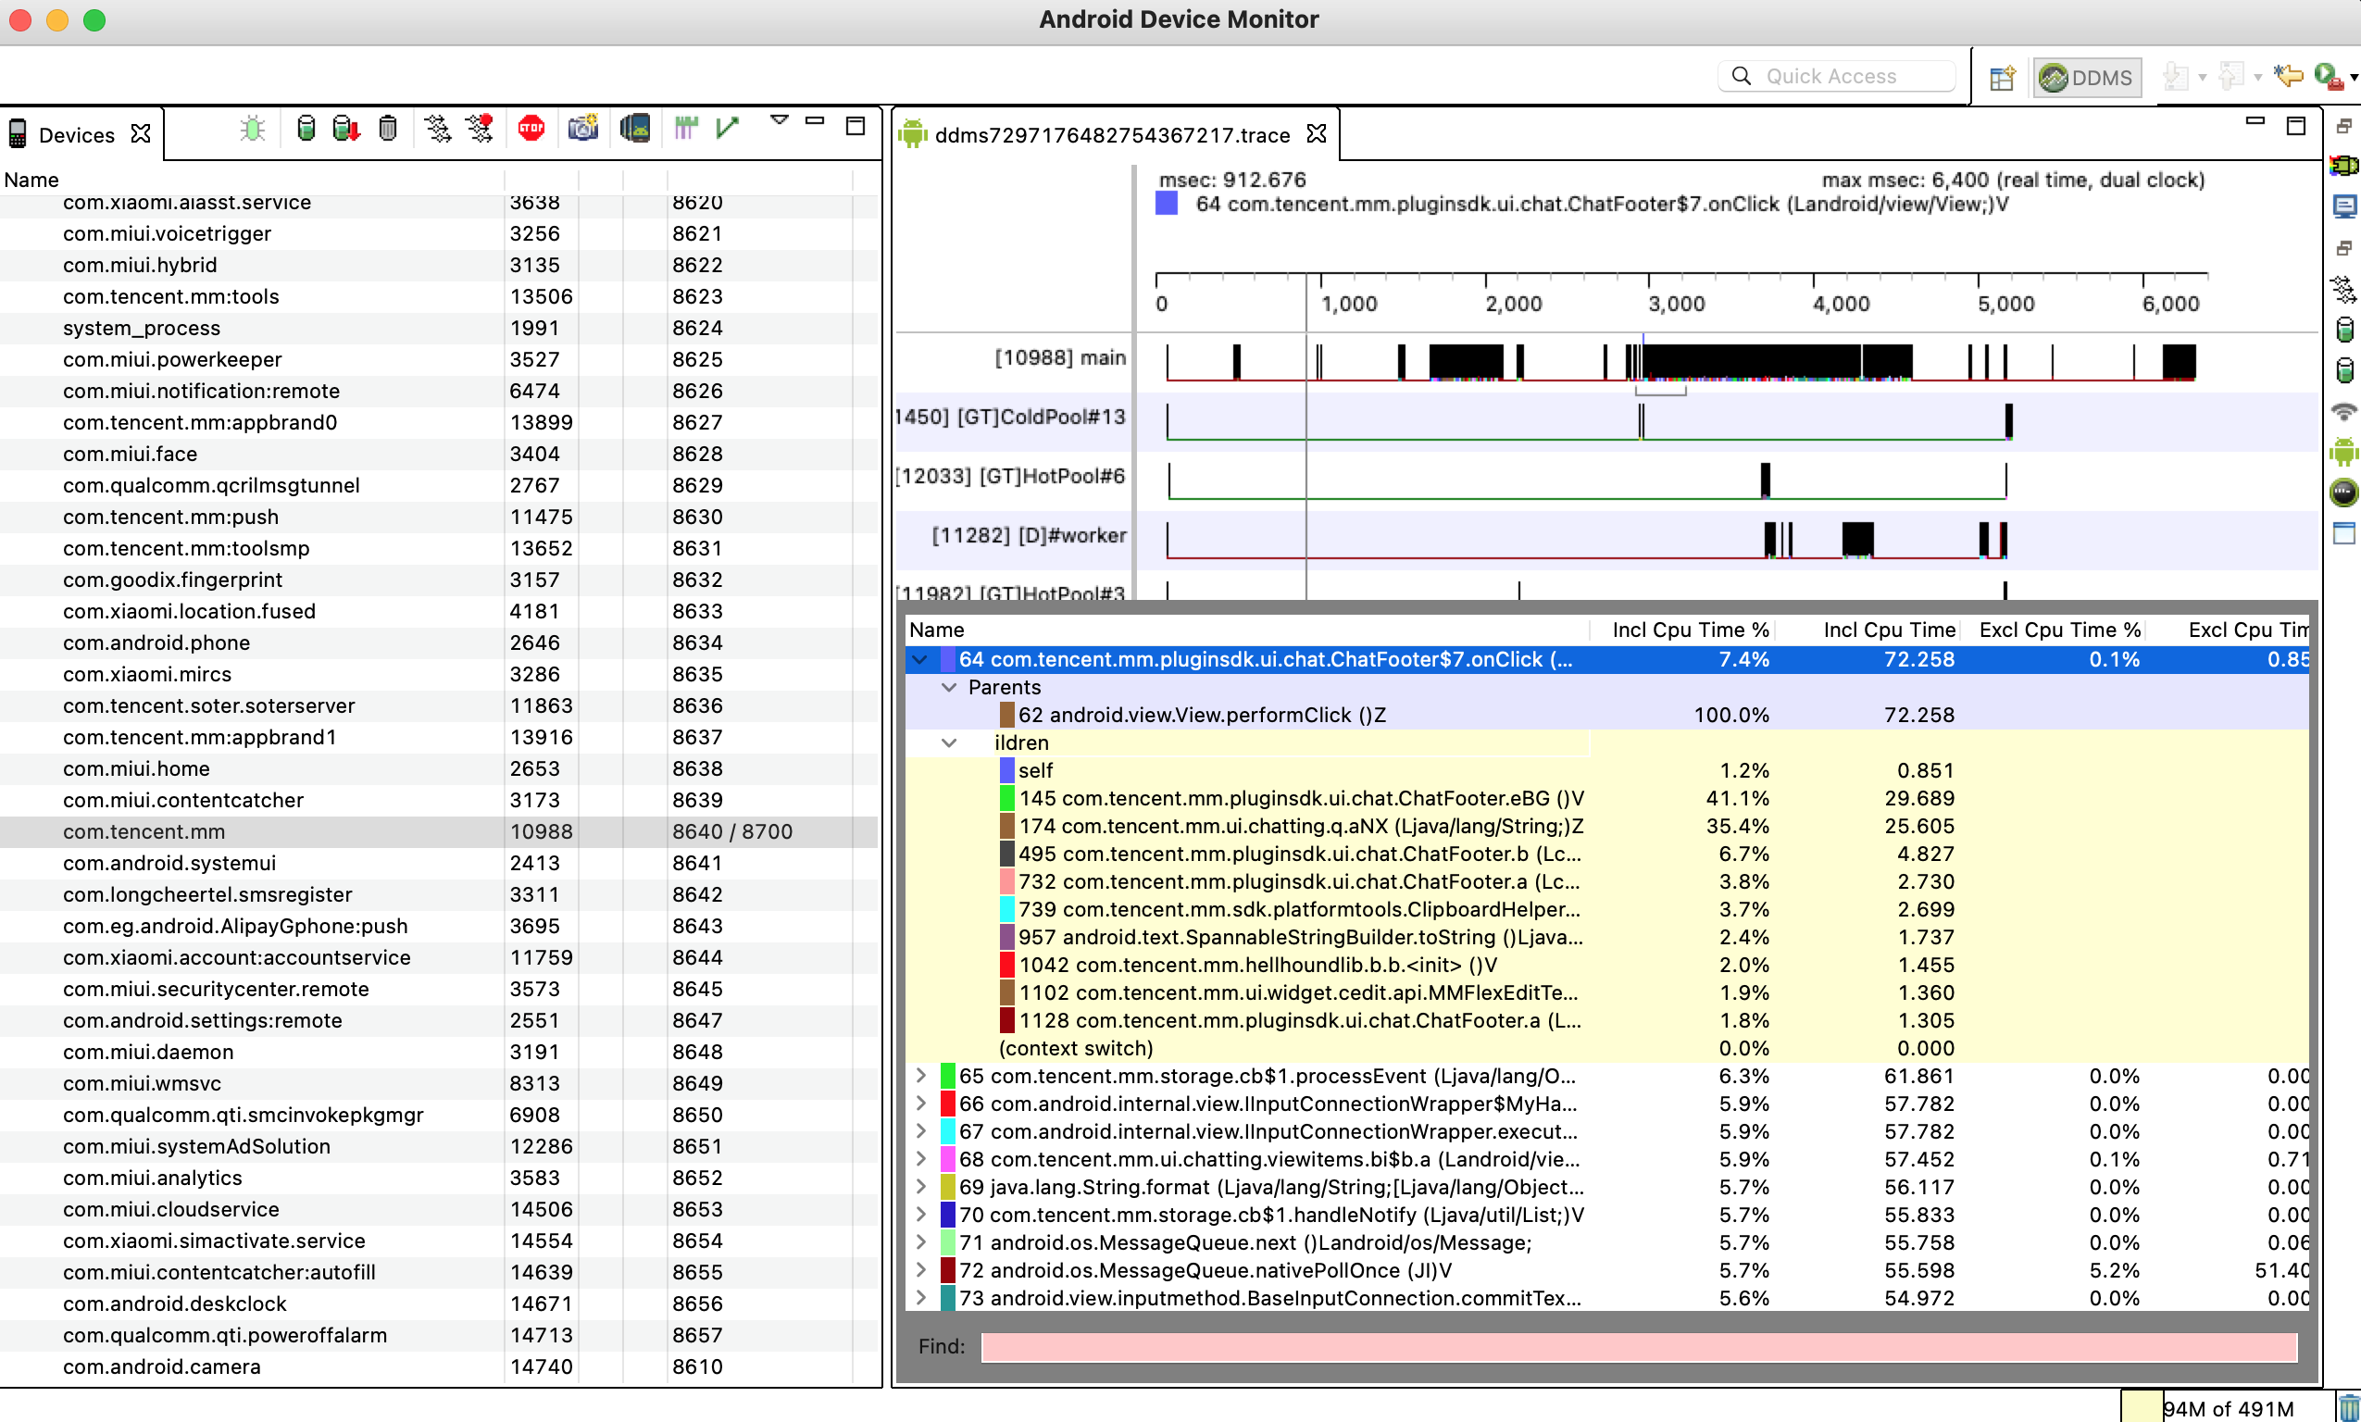Click the red Stop Process icon

(x=531, y=129)
